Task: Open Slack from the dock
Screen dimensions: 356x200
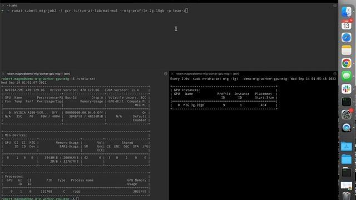Action: coord(346,89)
